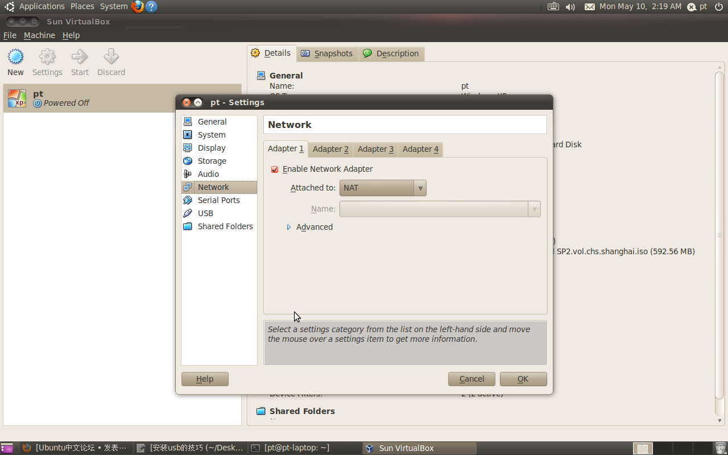Image resolution: width=728 pixels, height=455 pixels.
Task: Click the General section heading in Details
Action: pyautogui.click(x=286, y=76)
